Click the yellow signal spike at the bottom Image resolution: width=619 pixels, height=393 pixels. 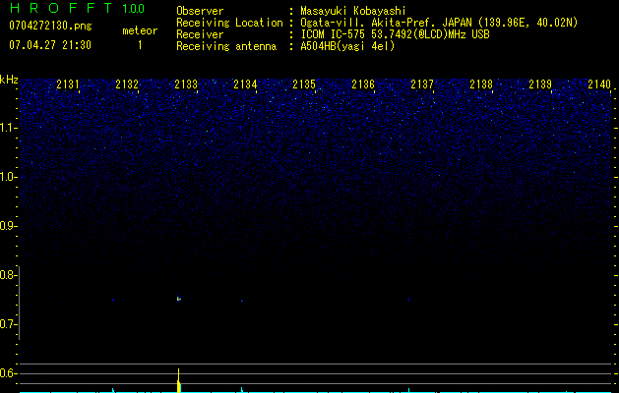tap(178, 382)
